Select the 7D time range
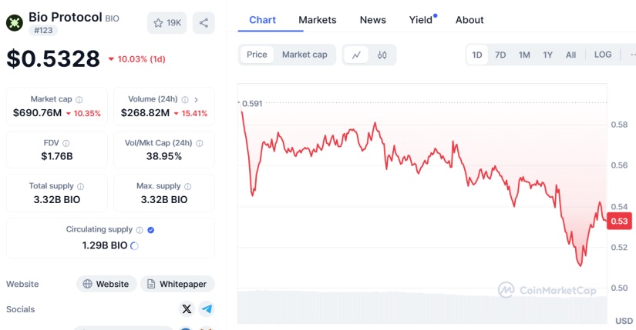This screenshot has height=330, width=636. (x=500, y=55)
